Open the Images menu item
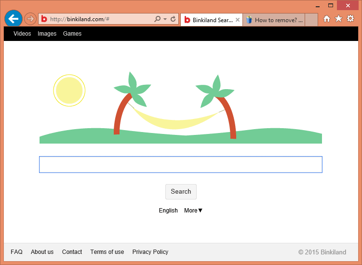Viewport: 362px width, 265px height. (47, 34)
